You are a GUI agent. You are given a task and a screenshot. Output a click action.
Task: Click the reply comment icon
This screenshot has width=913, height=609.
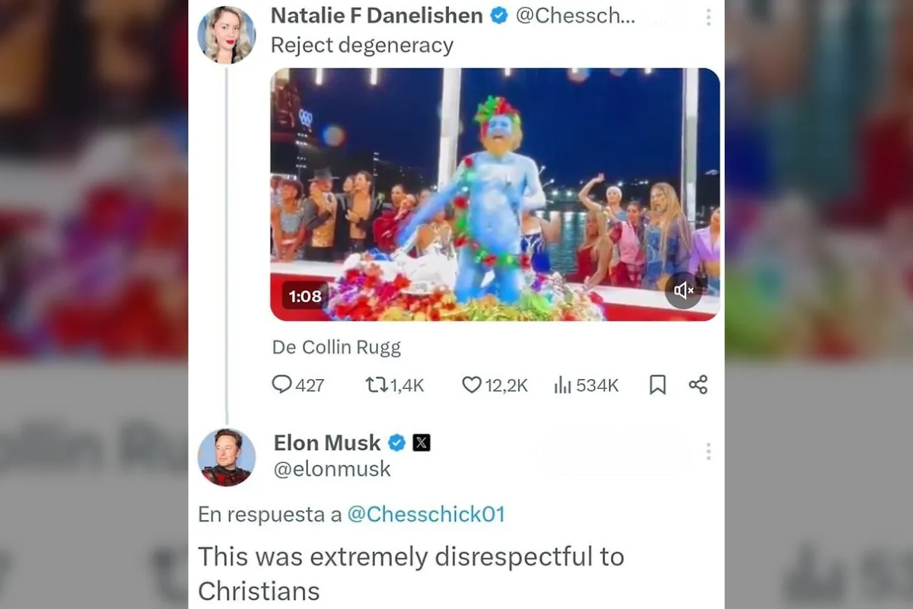(x=282, y=385)
